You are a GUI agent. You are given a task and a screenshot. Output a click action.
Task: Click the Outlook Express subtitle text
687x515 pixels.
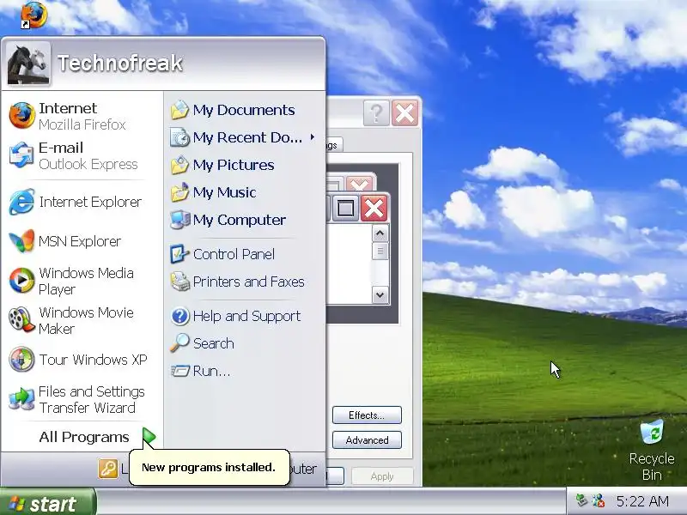point(88,164)
